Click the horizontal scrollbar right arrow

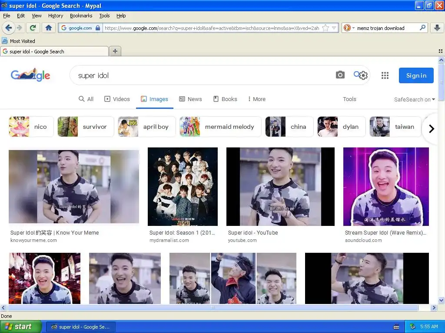coord(434,307)
